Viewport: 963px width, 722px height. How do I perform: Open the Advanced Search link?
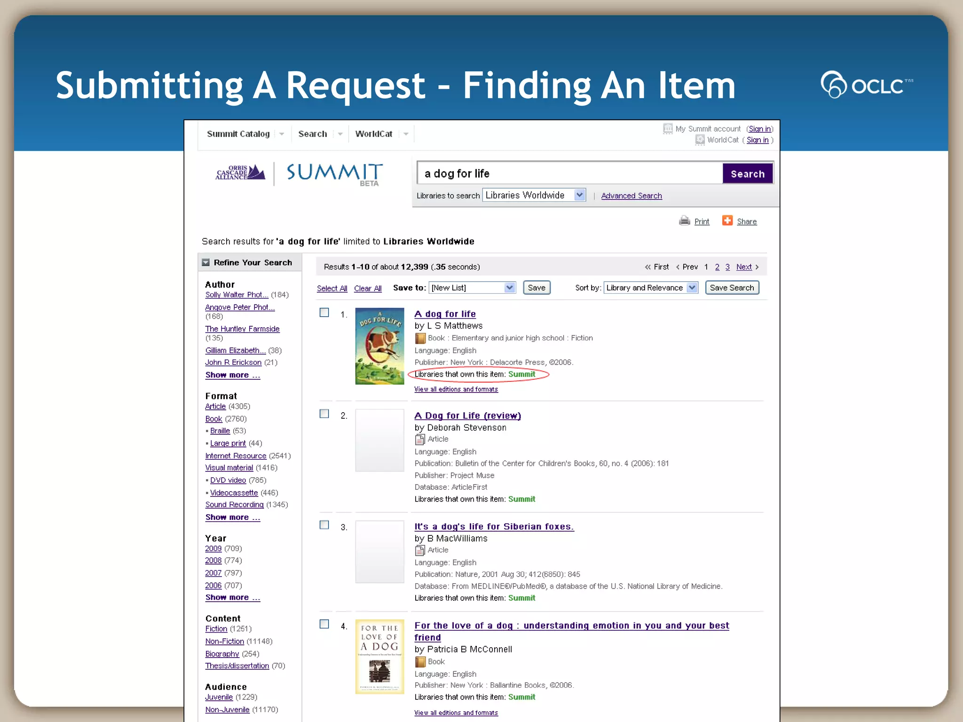tap(631, 196)
